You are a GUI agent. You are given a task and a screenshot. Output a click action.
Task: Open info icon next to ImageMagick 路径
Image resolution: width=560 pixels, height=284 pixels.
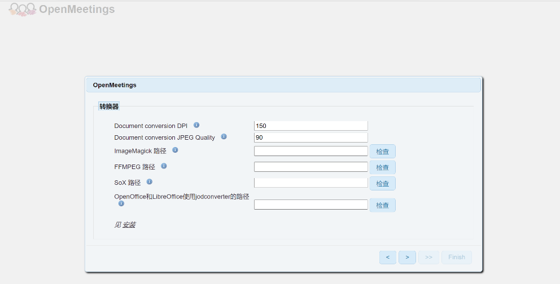point(175,150)
